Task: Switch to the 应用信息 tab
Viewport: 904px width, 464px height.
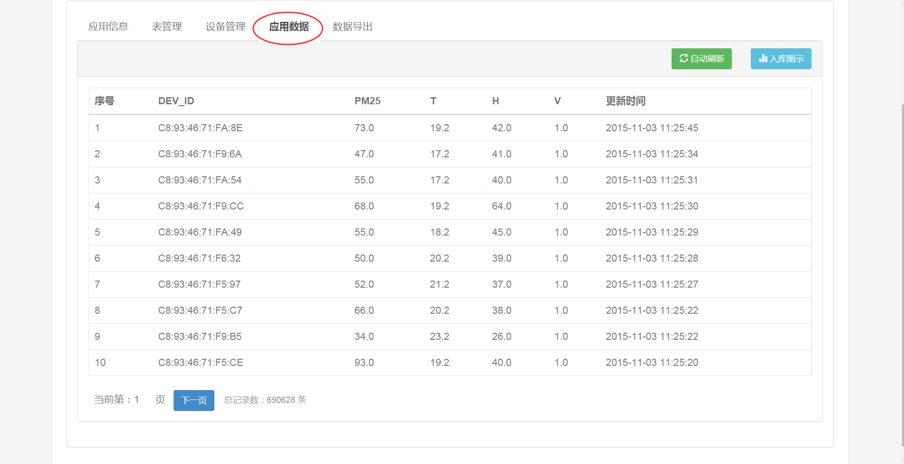Action: pyautogui.click(x=108, y=27)
